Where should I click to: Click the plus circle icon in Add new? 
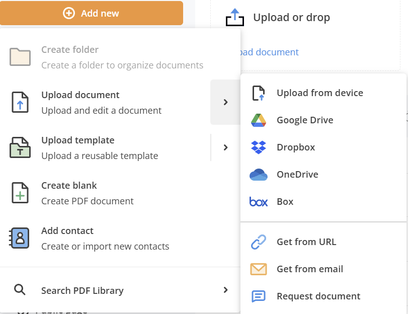(69, 13)
